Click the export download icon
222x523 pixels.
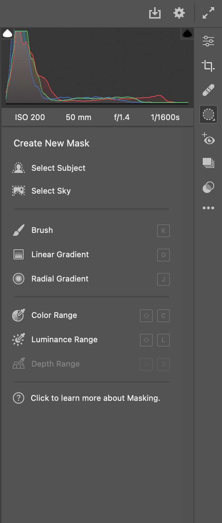click(155, 13)
